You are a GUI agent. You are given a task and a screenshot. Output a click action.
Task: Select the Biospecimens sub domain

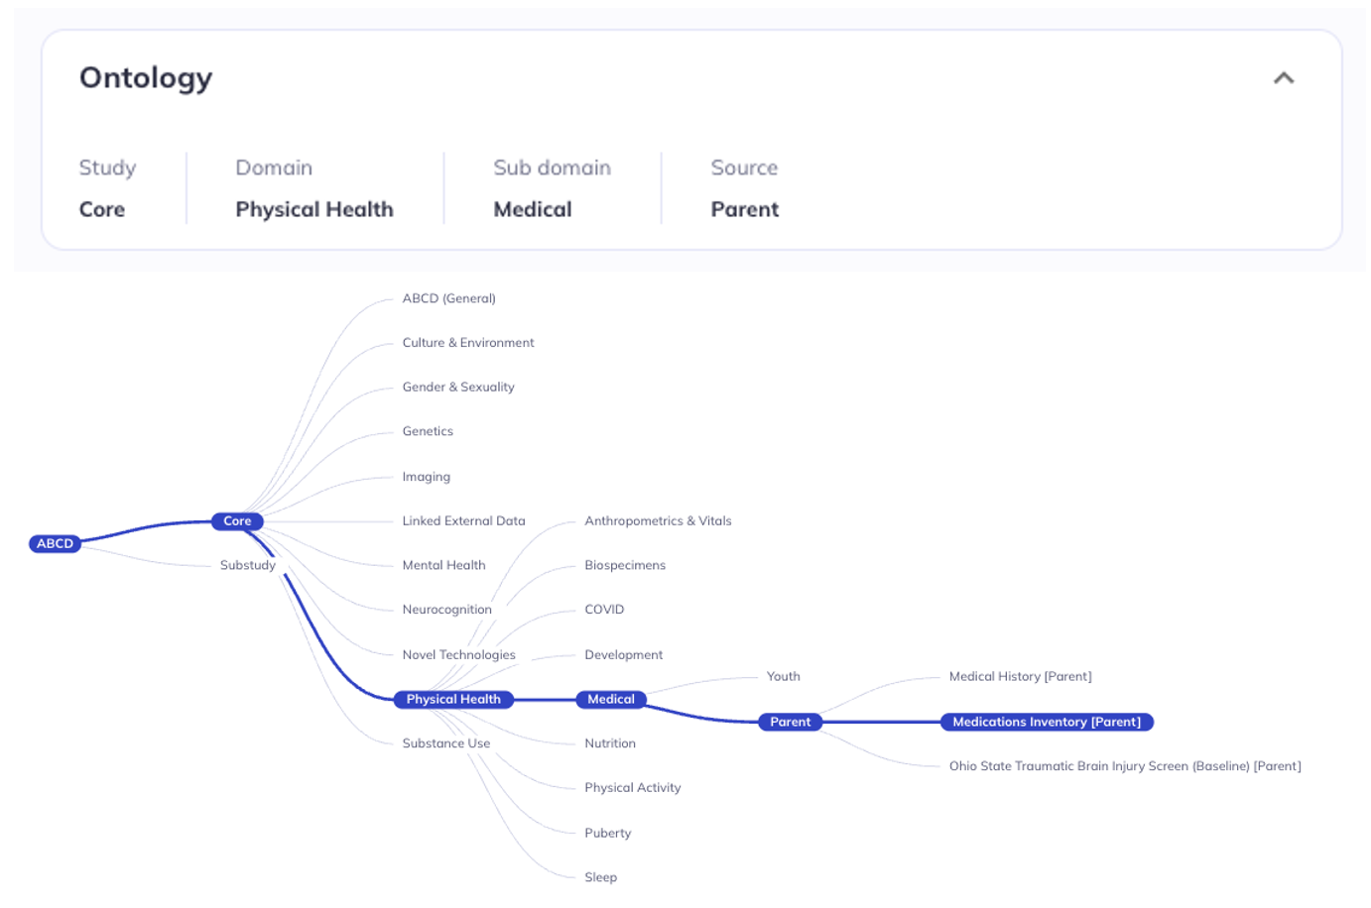625,565
